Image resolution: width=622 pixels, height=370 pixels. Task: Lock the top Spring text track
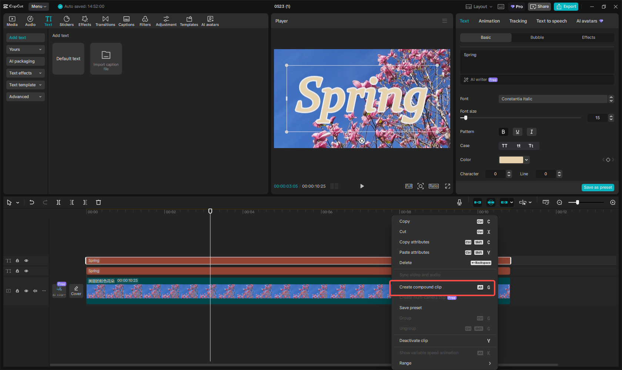pyautogui.click(x=17, y=261)
